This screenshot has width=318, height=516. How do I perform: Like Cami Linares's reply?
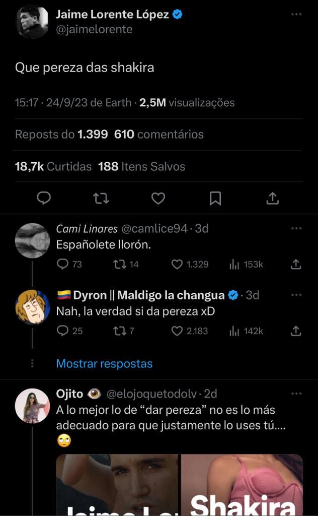coord(177,264)
